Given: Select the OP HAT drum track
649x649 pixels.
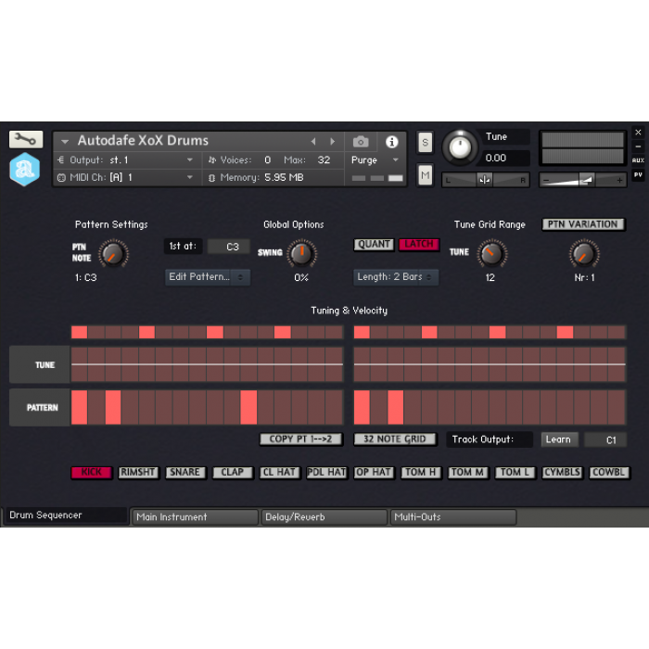Looking at the screenshot, I should (x=374, y=473).
